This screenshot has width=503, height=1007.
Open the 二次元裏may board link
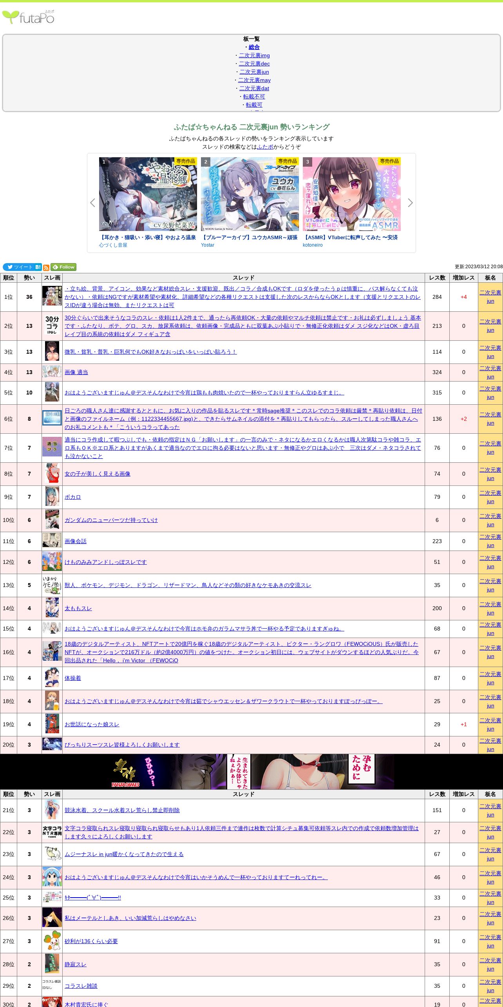point(254,80)
